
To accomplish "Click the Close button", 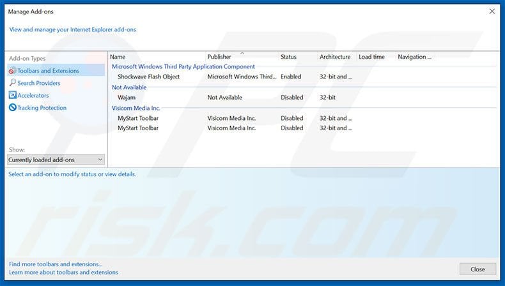I will pos(478,269).
